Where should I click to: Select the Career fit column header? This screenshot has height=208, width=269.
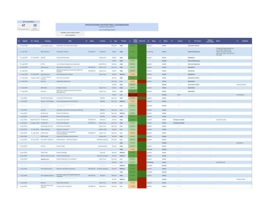[x=142, y=41]
